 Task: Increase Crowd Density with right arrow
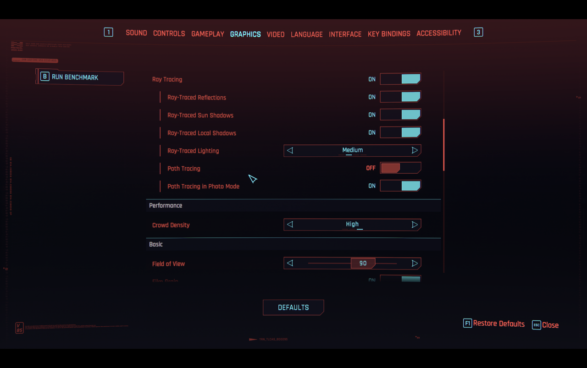(415, 225)
